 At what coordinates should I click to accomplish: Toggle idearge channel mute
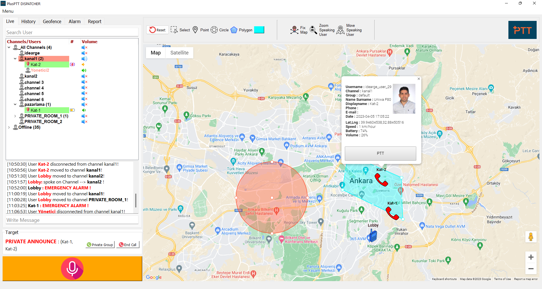point(84,53)
